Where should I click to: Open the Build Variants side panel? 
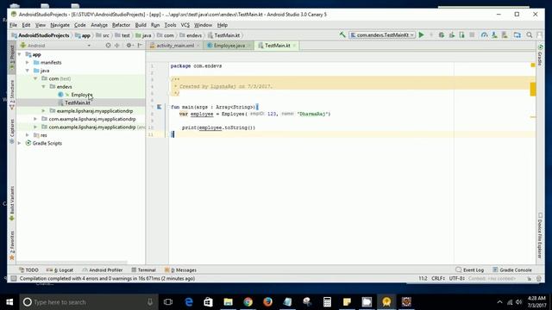11,203
